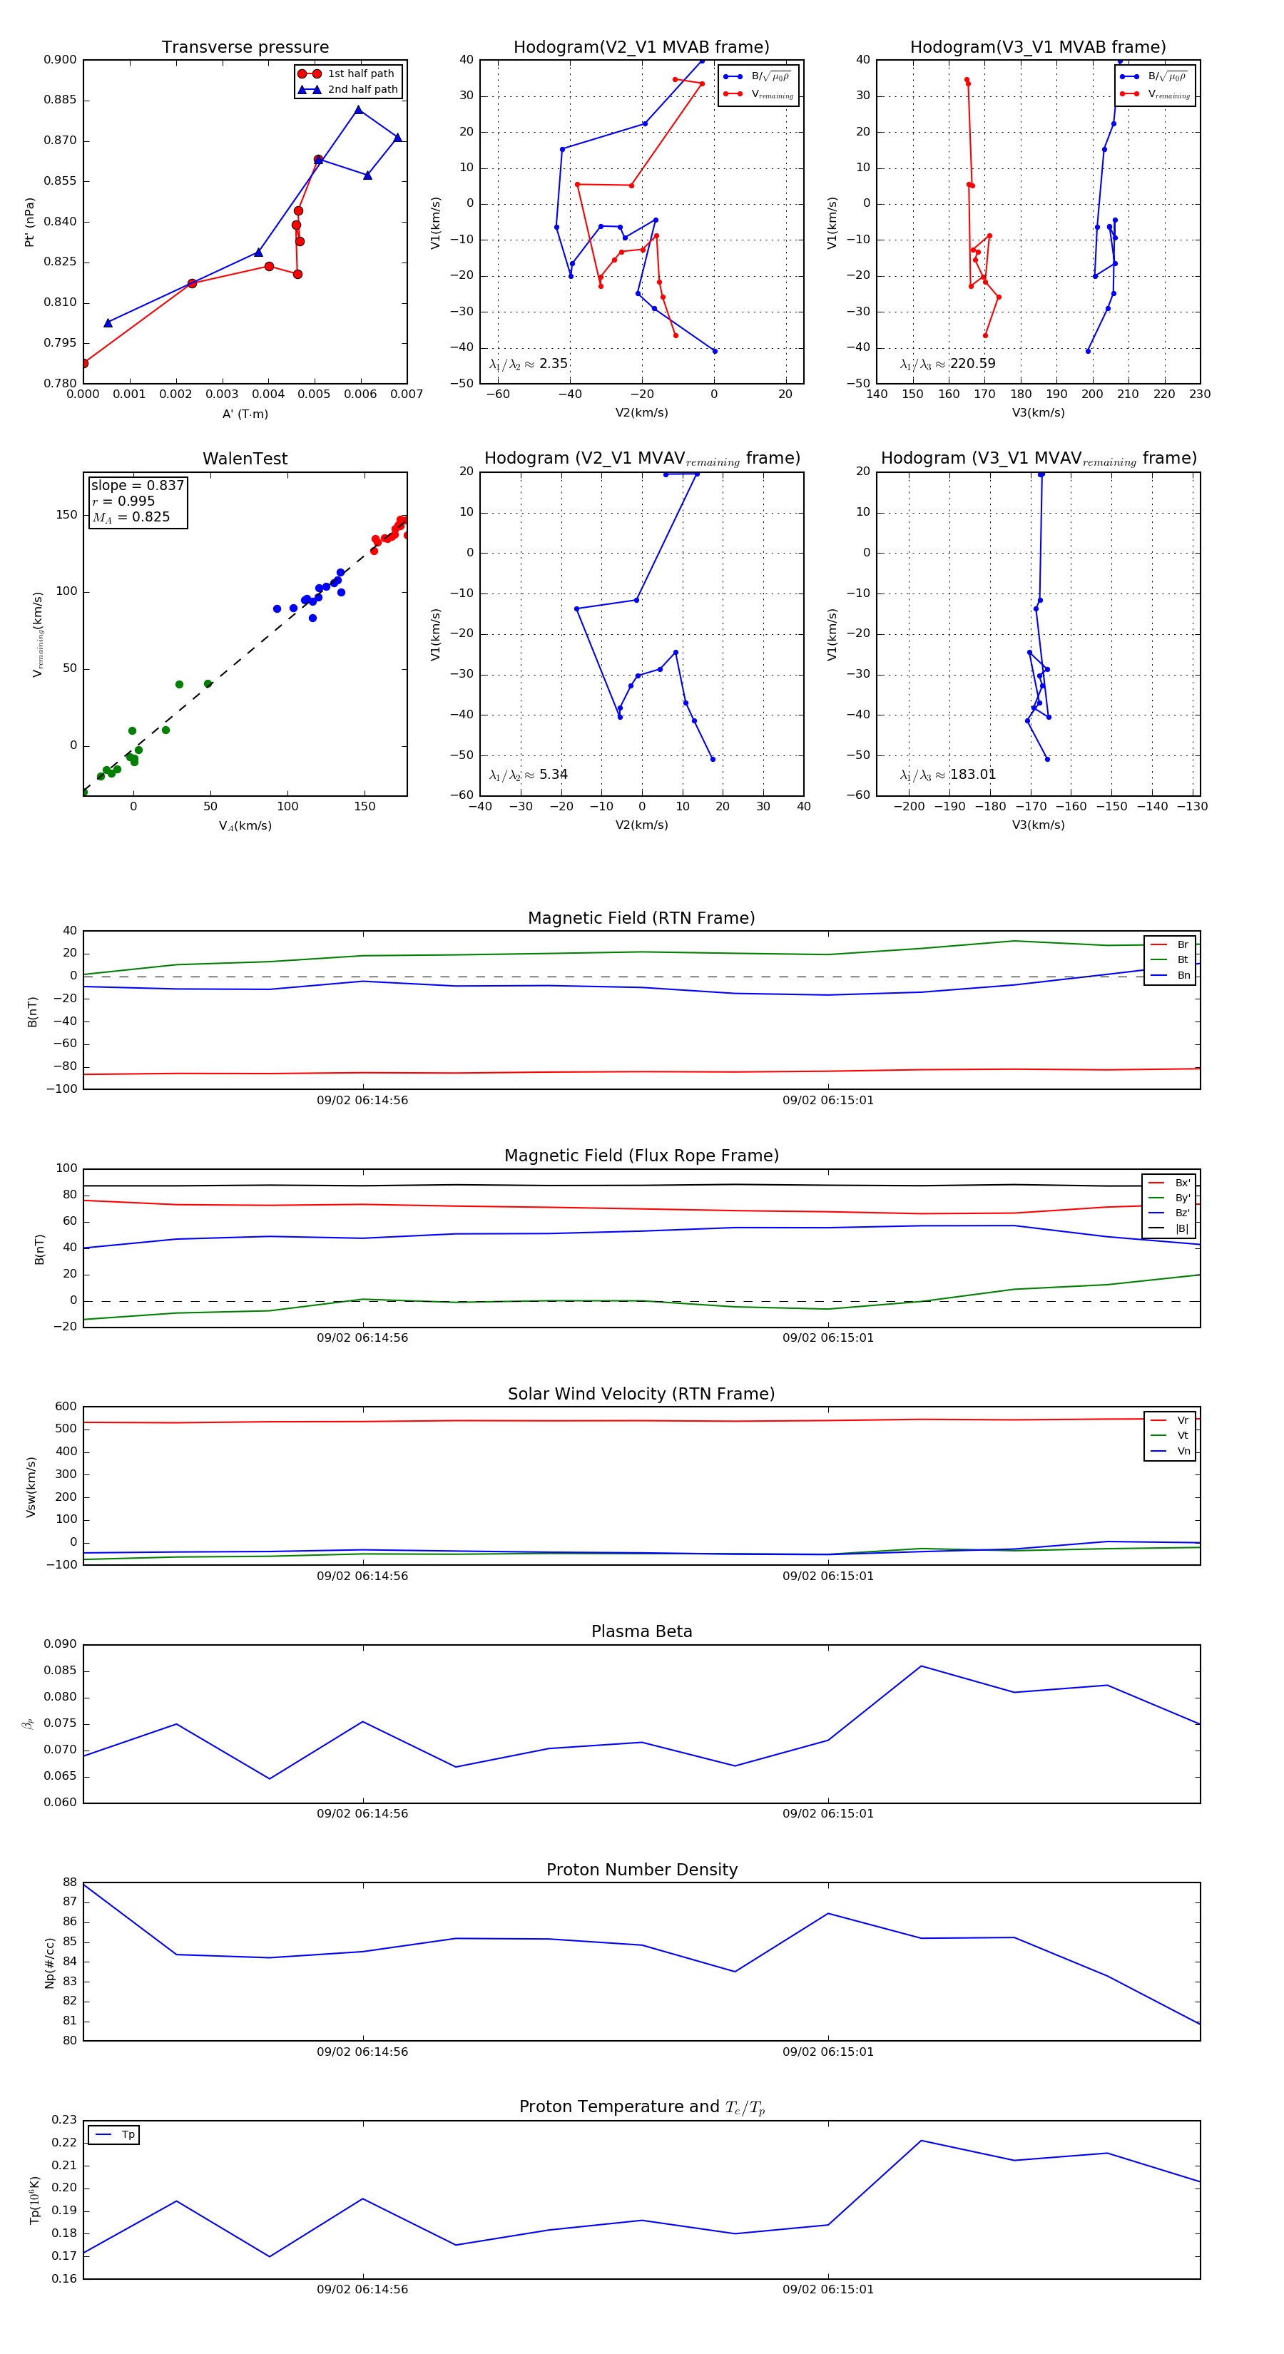Click 'Bt' legend entry in RTN magnetic plot
This screenshot has height=2354, width=1284.
[x=1170, y=959]
